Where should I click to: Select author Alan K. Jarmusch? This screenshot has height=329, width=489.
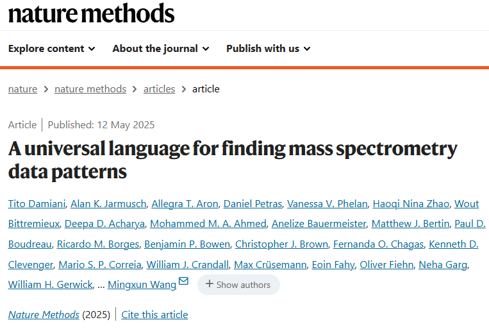pos(108,204)
